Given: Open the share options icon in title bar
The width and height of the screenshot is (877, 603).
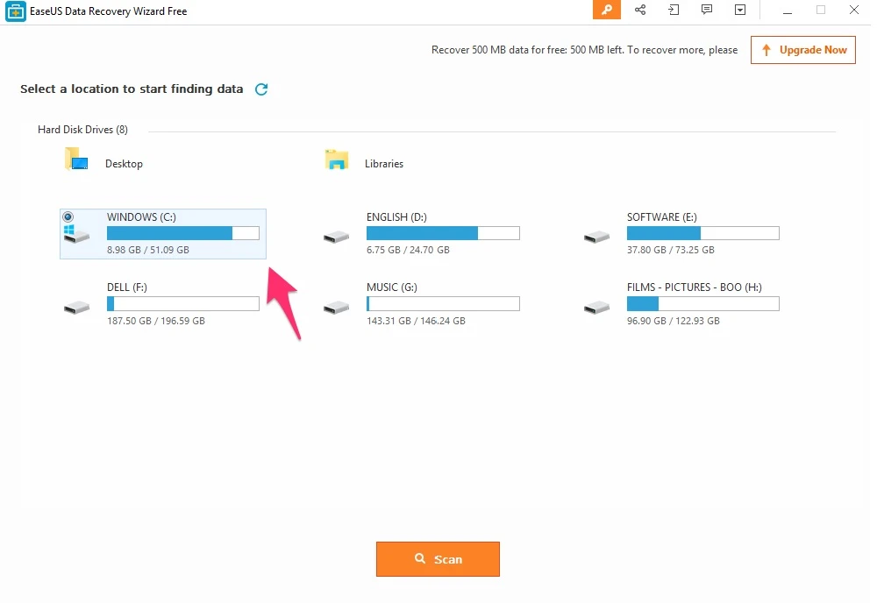Looking at the screenshot, I should [640, 11].
